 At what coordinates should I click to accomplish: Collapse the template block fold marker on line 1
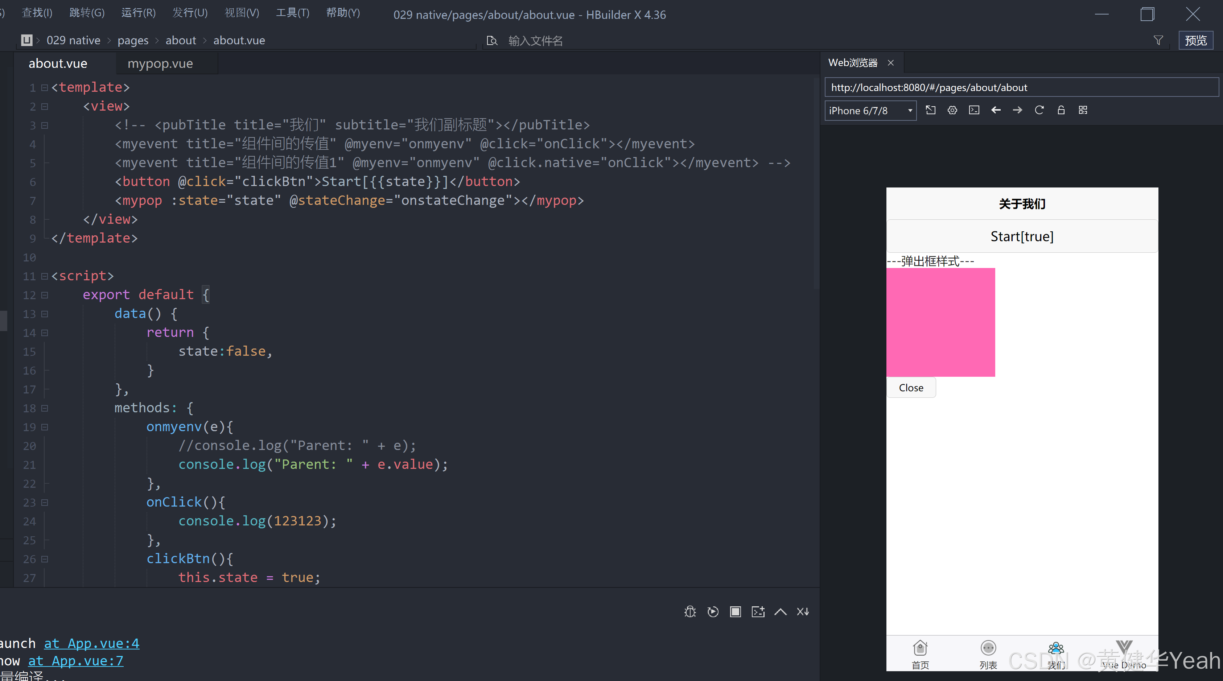pos(45,88)
